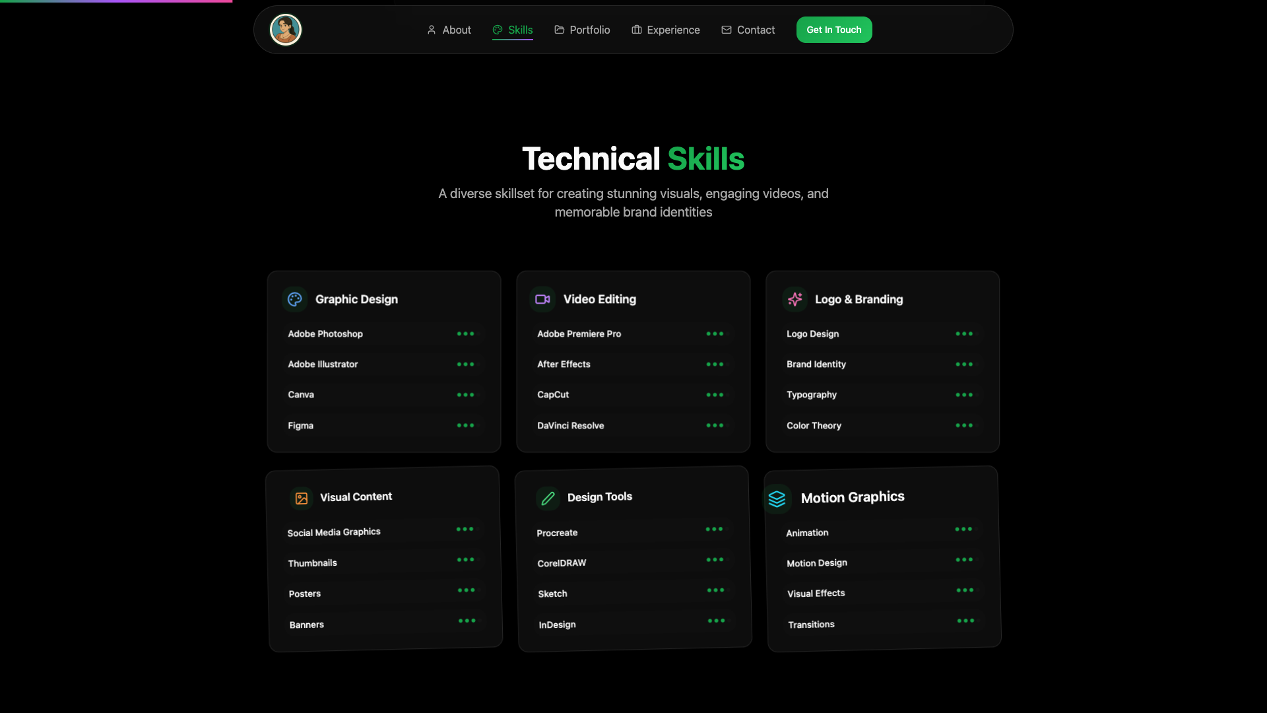Click the briefcase icon next to Experience
Viewport: 1267px width, 713px height.
pyautogui.click(x=636, y=30)
